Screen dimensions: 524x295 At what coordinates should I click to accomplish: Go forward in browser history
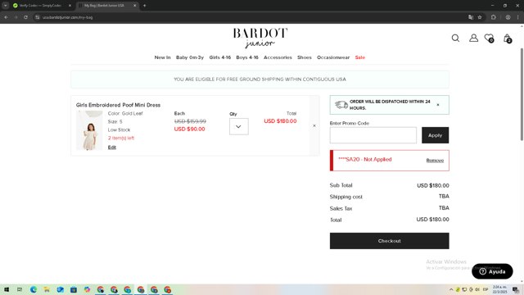[x=16, y=17]
